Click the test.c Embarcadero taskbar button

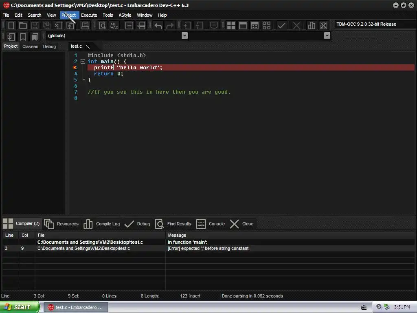pyautogui.click(x=75, y=307)
